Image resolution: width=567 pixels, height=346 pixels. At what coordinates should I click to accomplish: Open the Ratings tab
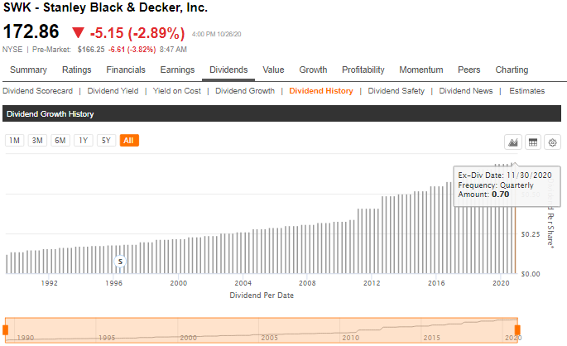tap(77, 70)
